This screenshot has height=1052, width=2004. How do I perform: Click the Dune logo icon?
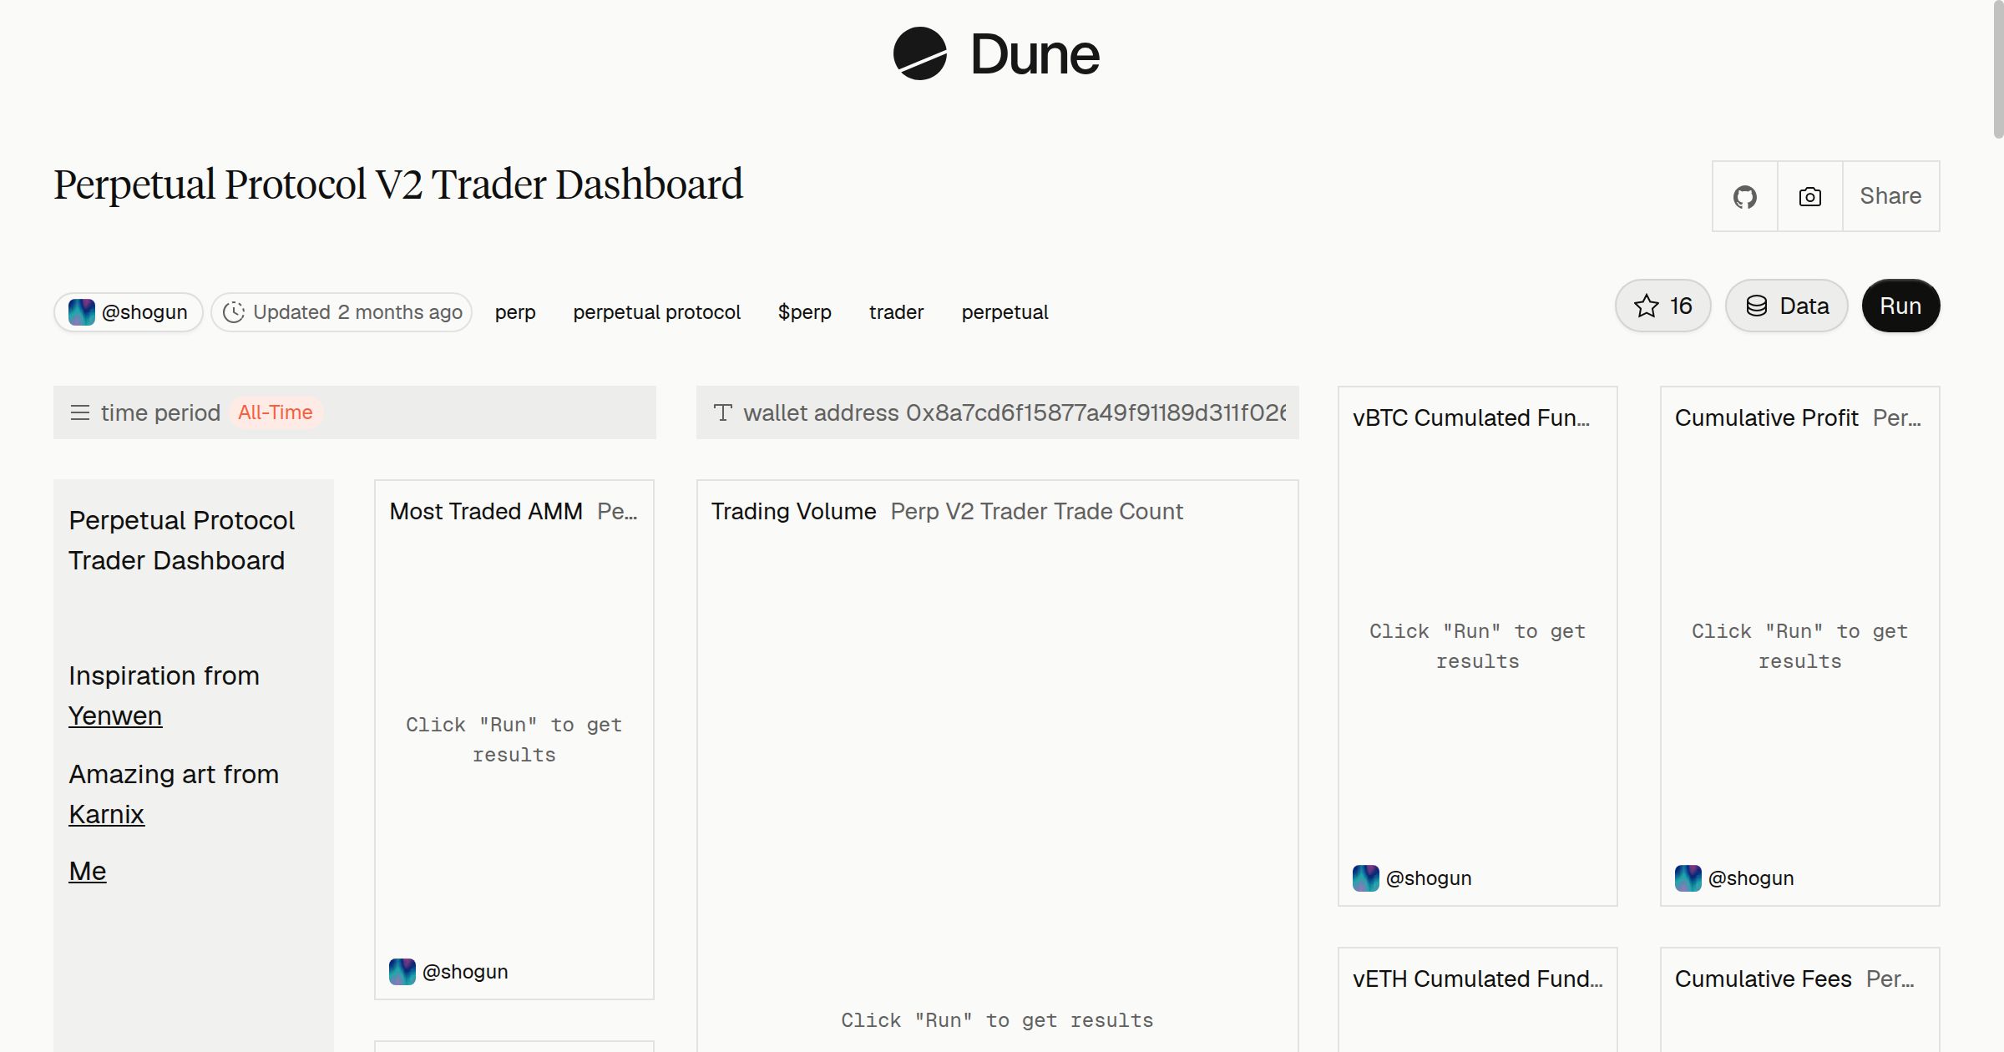coord(919,53)
